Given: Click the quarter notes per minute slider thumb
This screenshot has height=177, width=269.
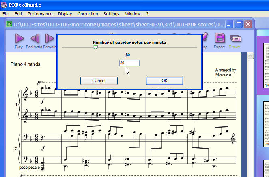Looking at the screenshot, I should coord(96,47).
